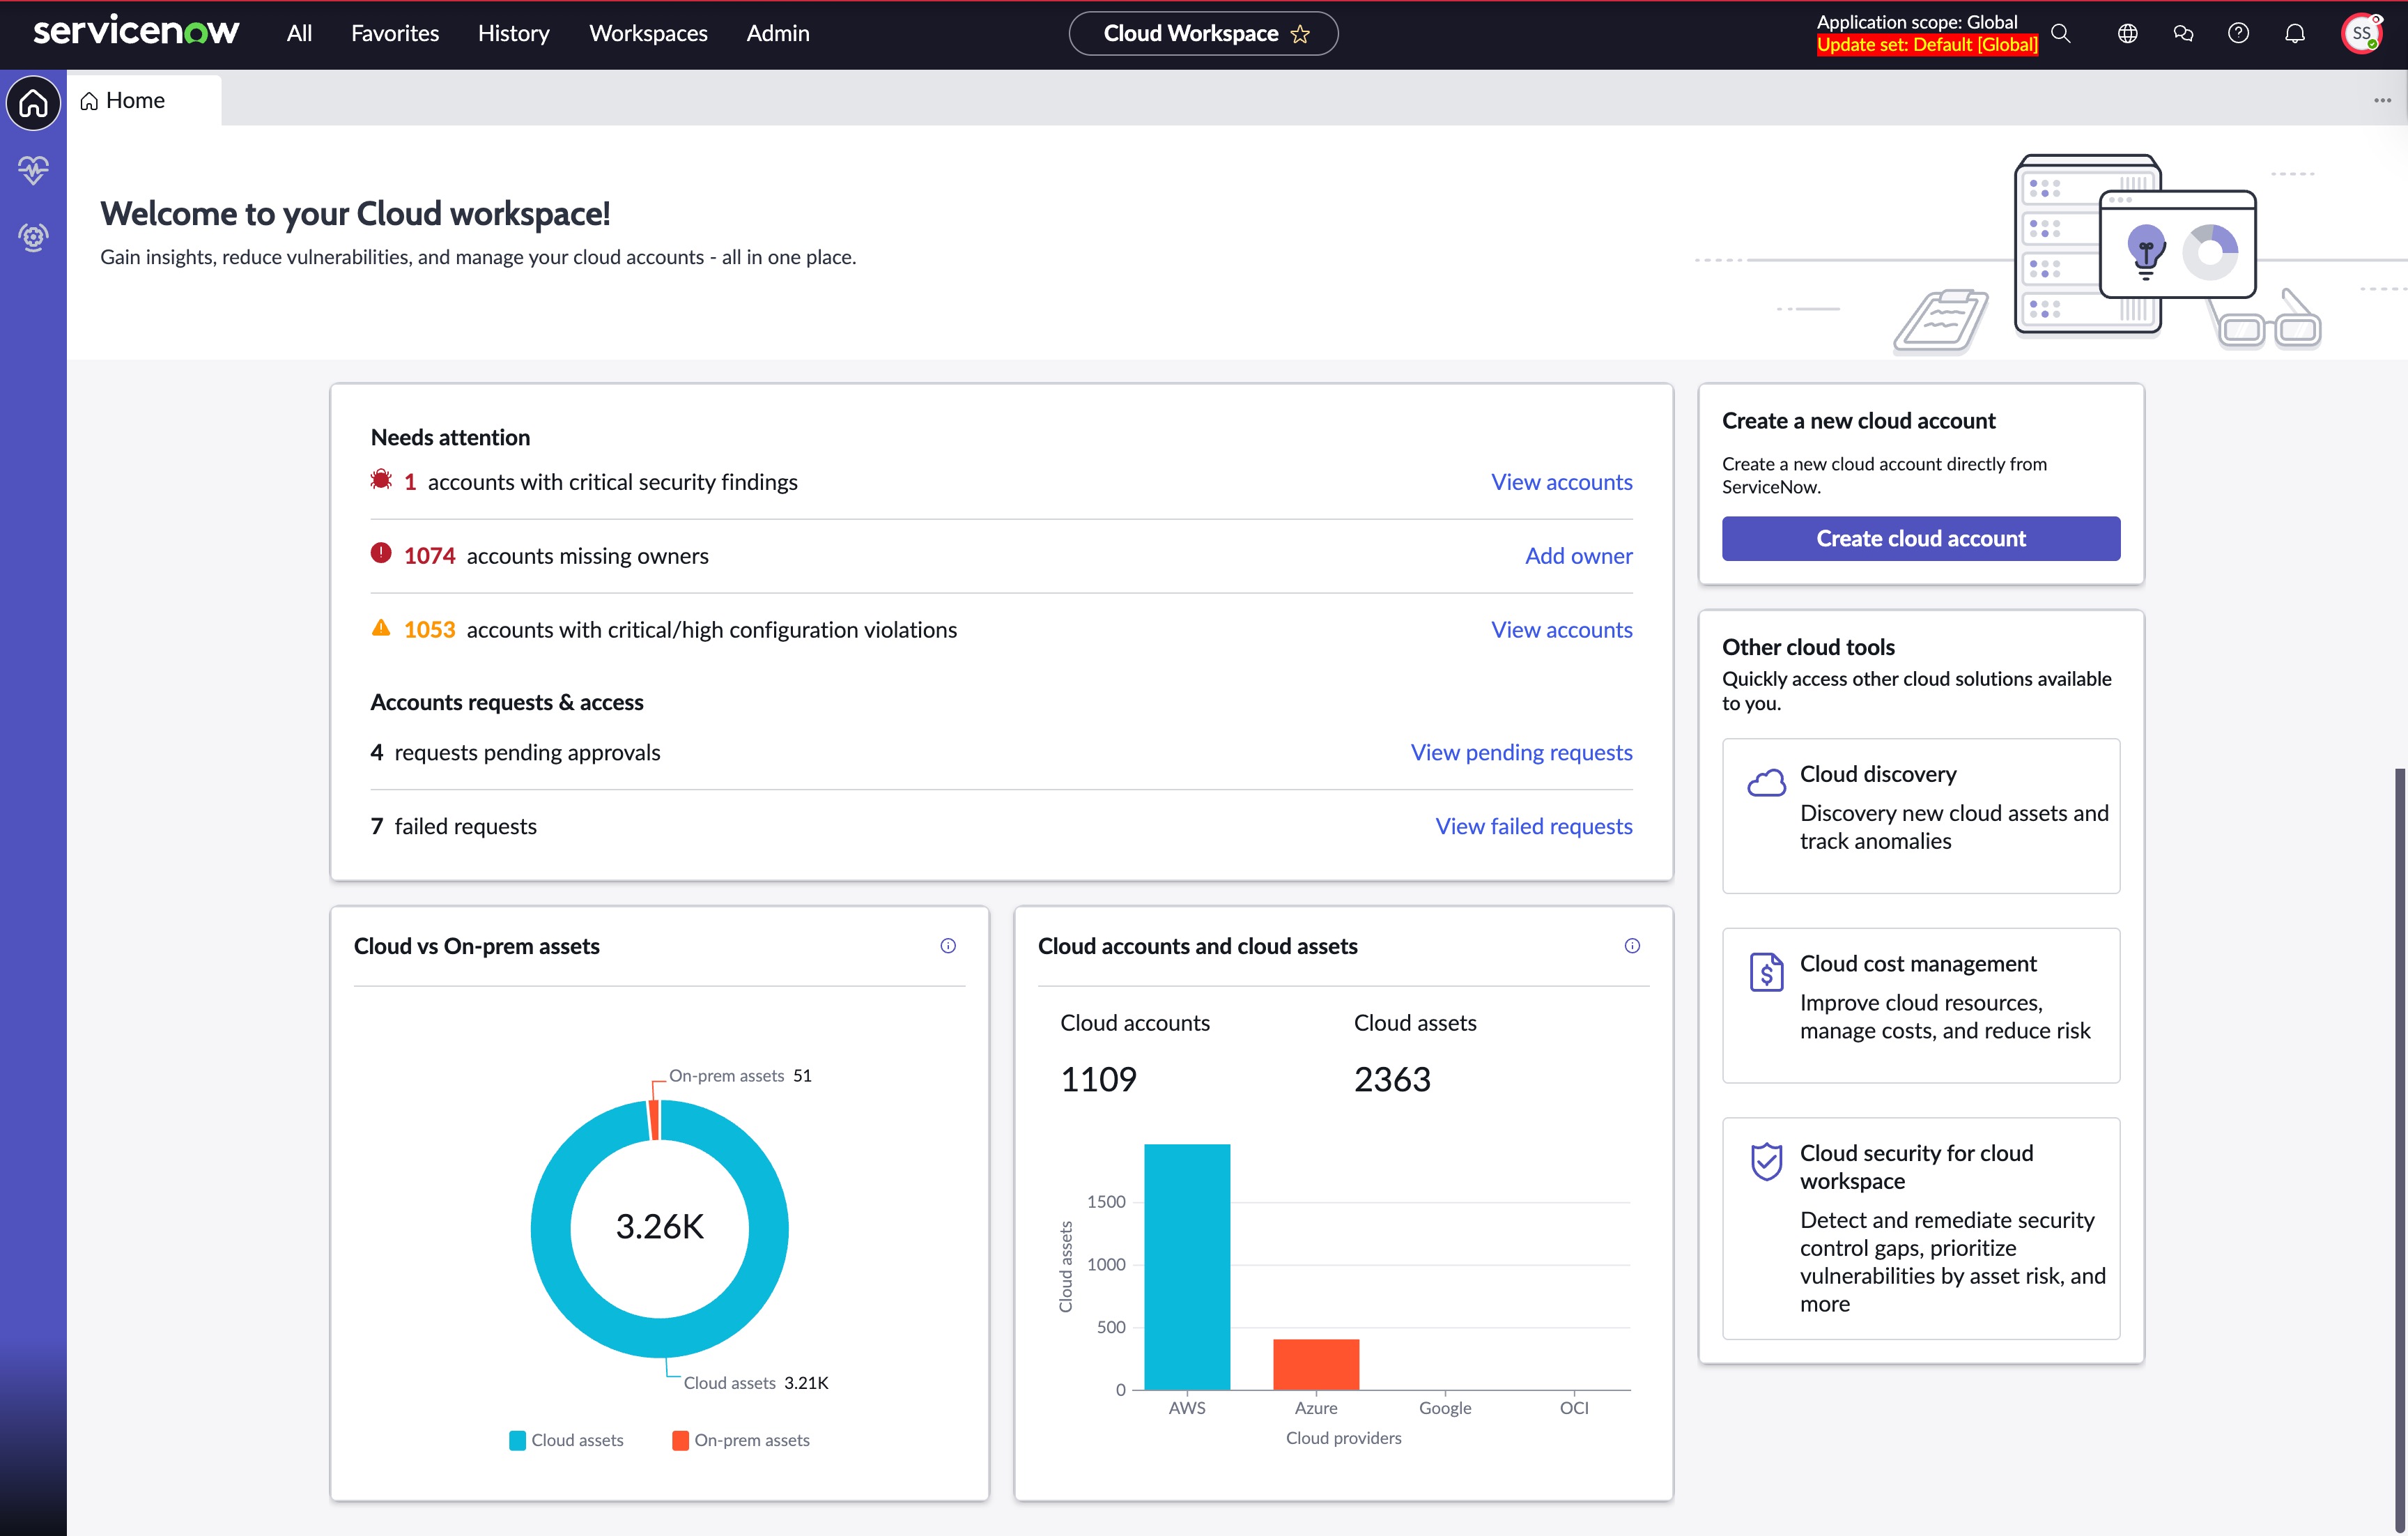Image resolution: width=2408 pixels, height=1536 pixels.
Task: Click '4 requests pending approvals' text
Action: (x=515, y=752)
